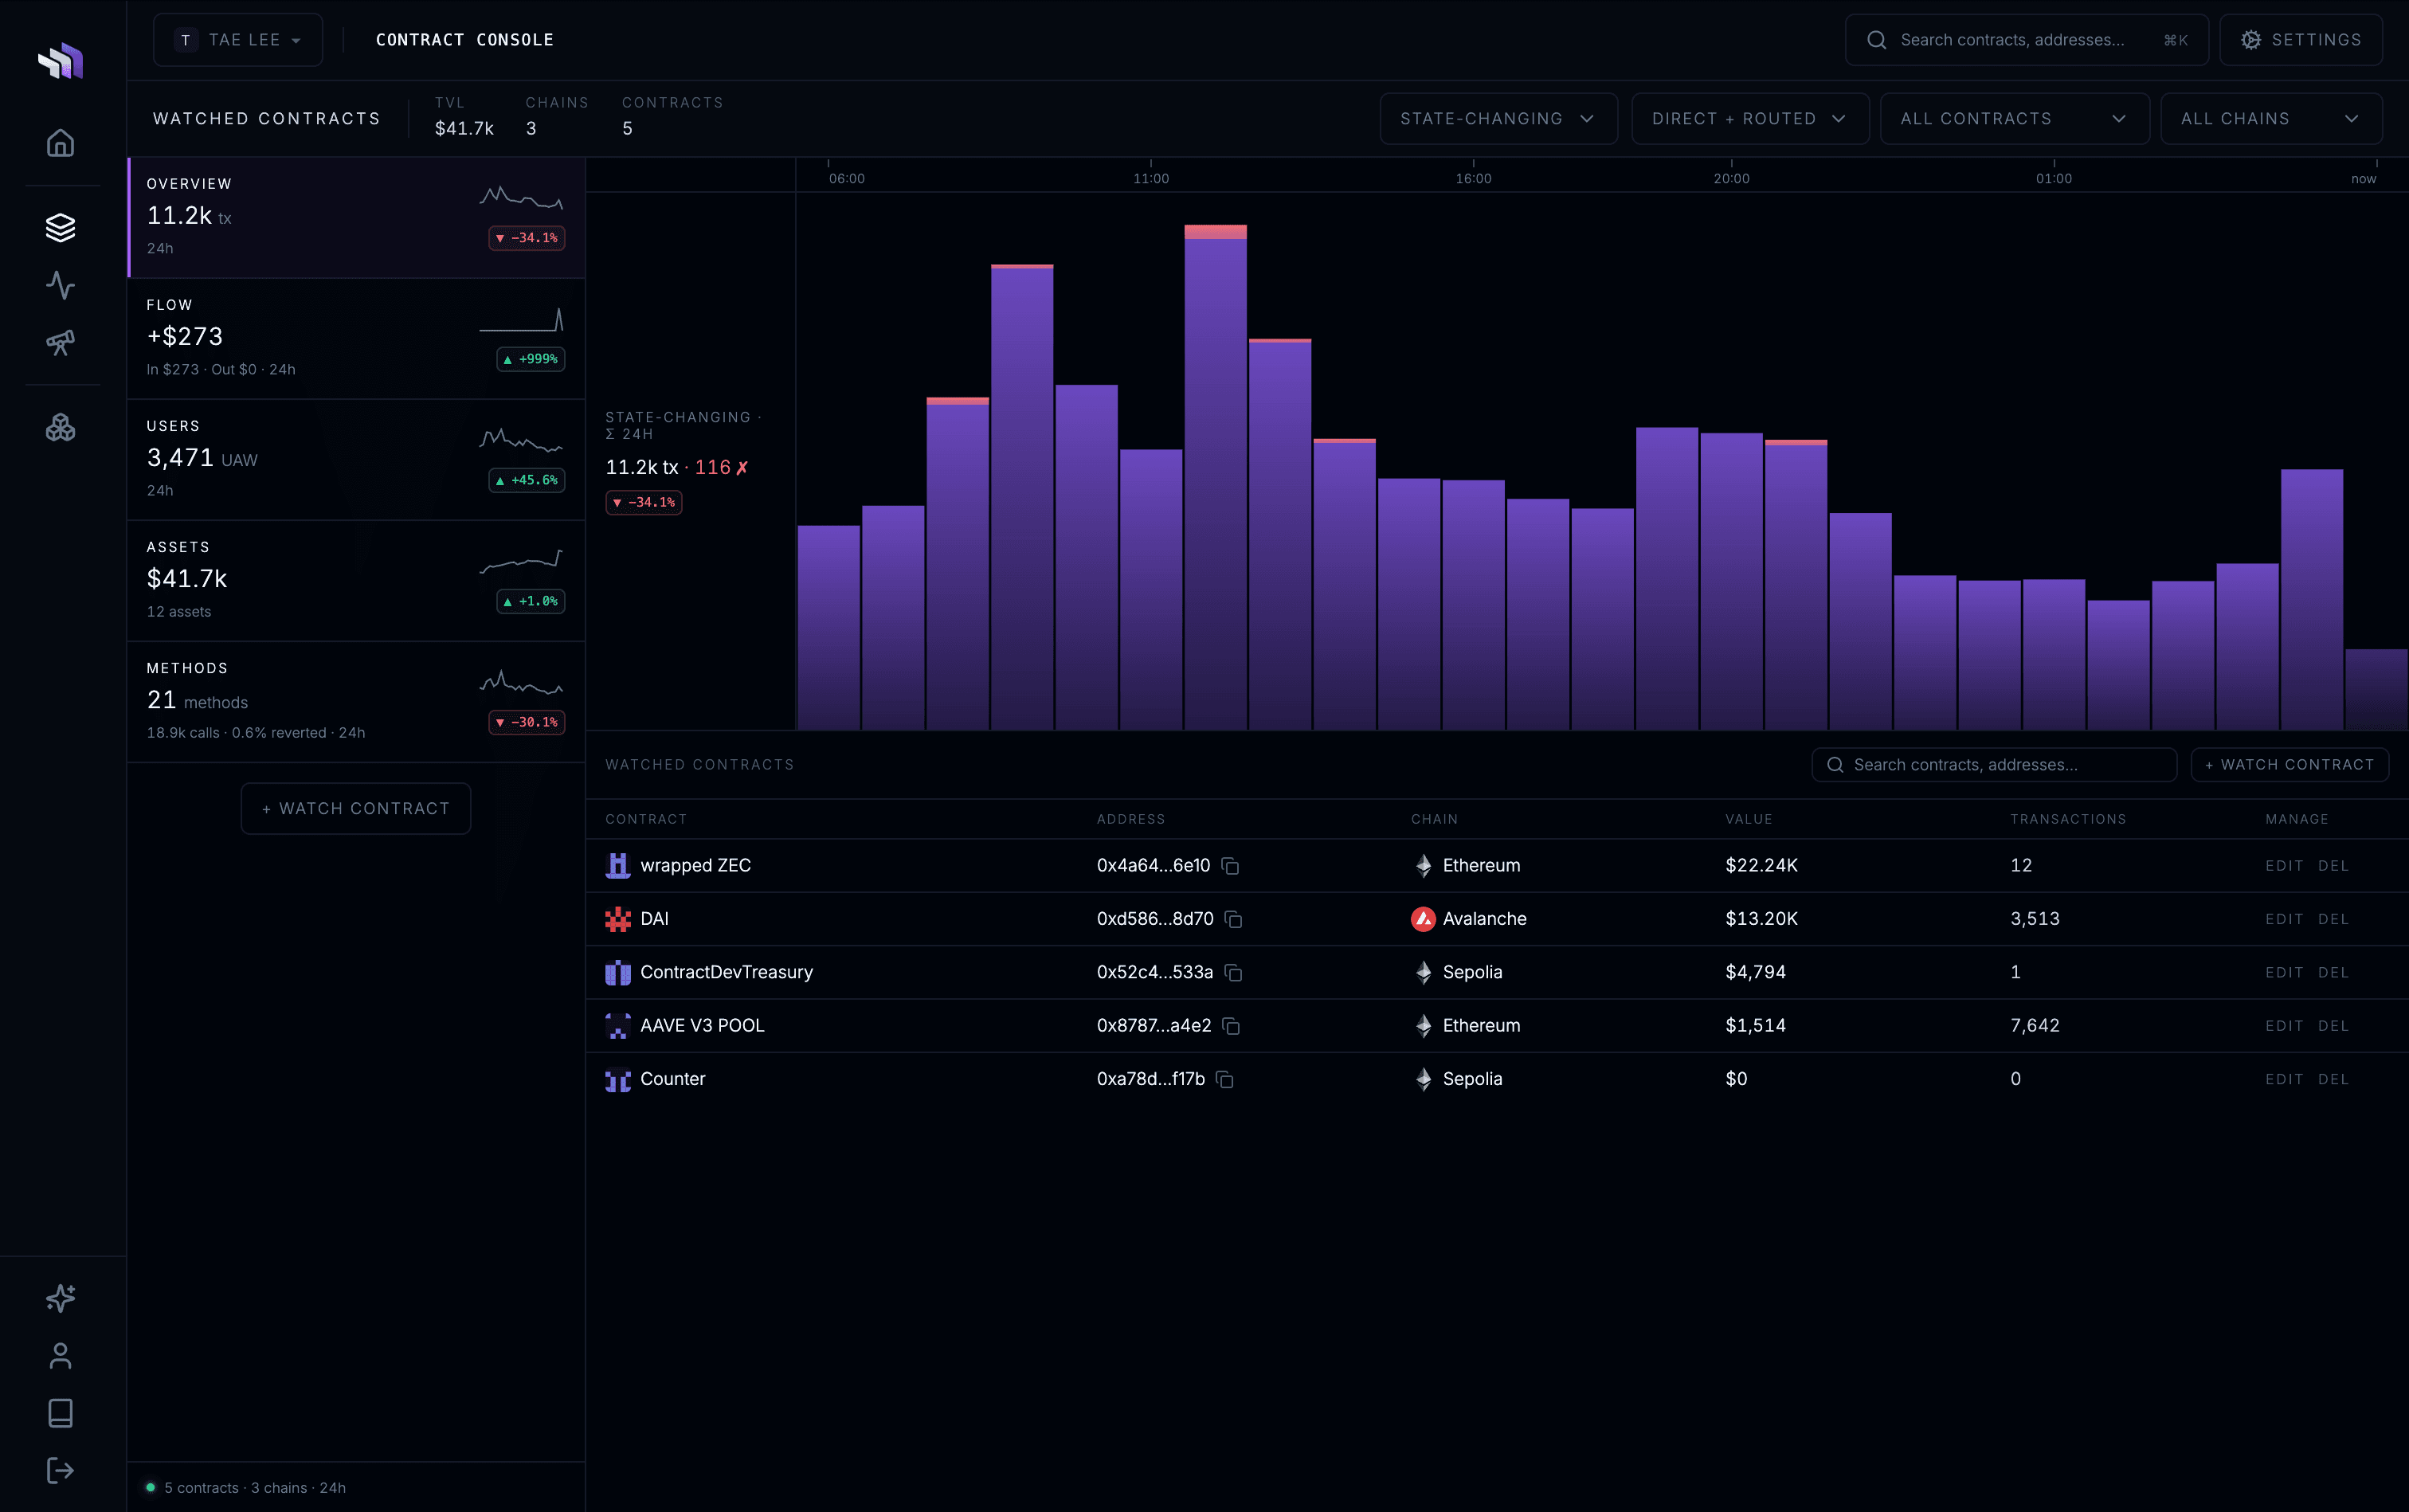Click the logout arrow icon

pyautogui.click(x=60, y=1470)
